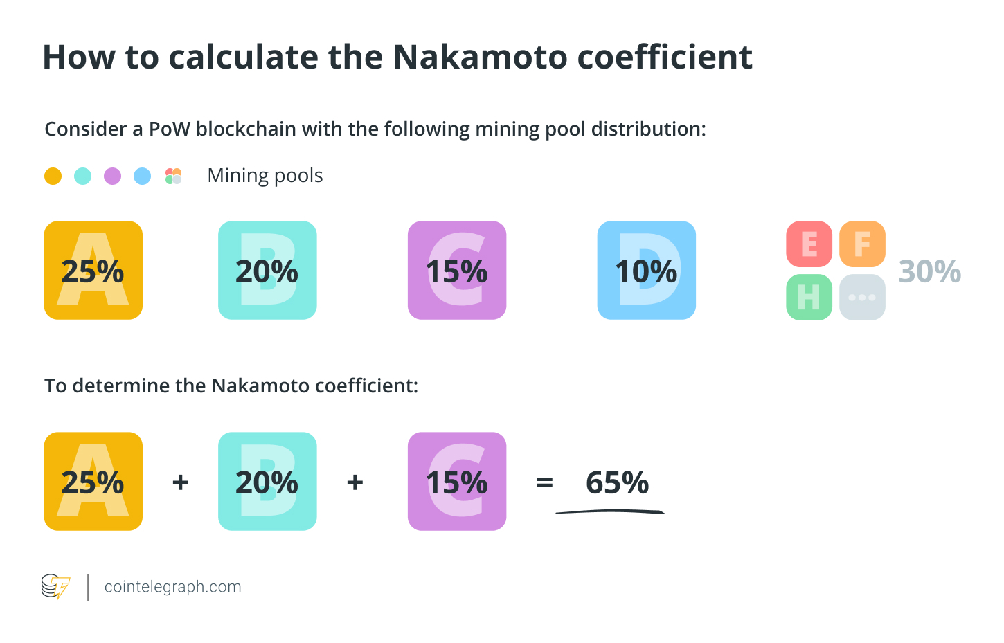Click the Cointelegraph logo icon
Image resolution: width=1004 pixels, height=643 pixels.
click(x=55, y=587)
